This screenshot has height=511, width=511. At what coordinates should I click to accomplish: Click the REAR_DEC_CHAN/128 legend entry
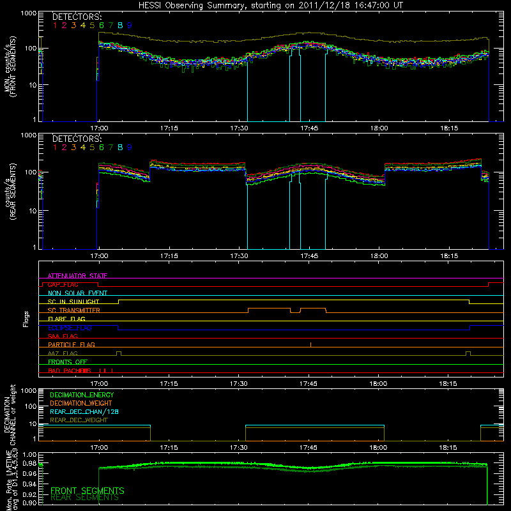pos(84,411)
